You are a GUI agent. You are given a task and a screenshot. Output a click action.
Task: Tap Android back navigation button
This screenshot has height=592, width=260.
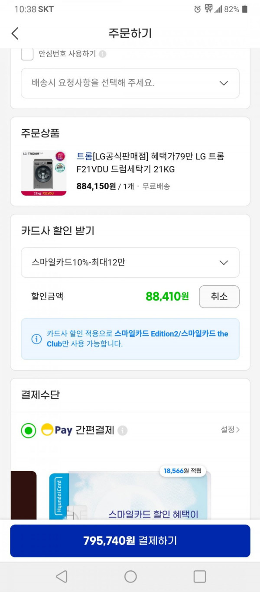[62, 576]
